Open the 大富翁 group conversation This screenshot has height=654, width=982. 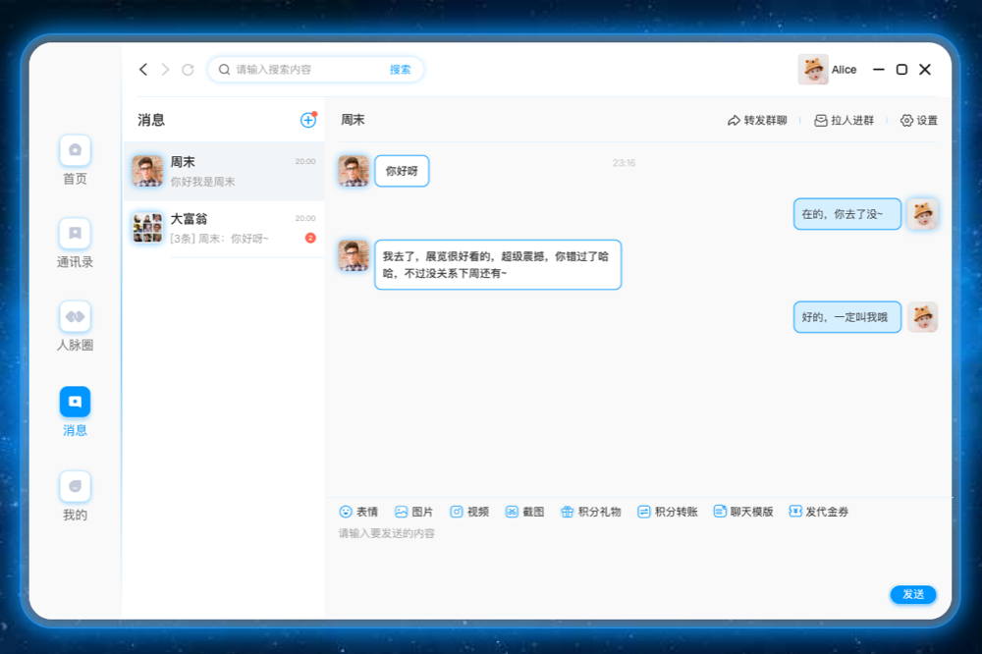tap(224, 229)
